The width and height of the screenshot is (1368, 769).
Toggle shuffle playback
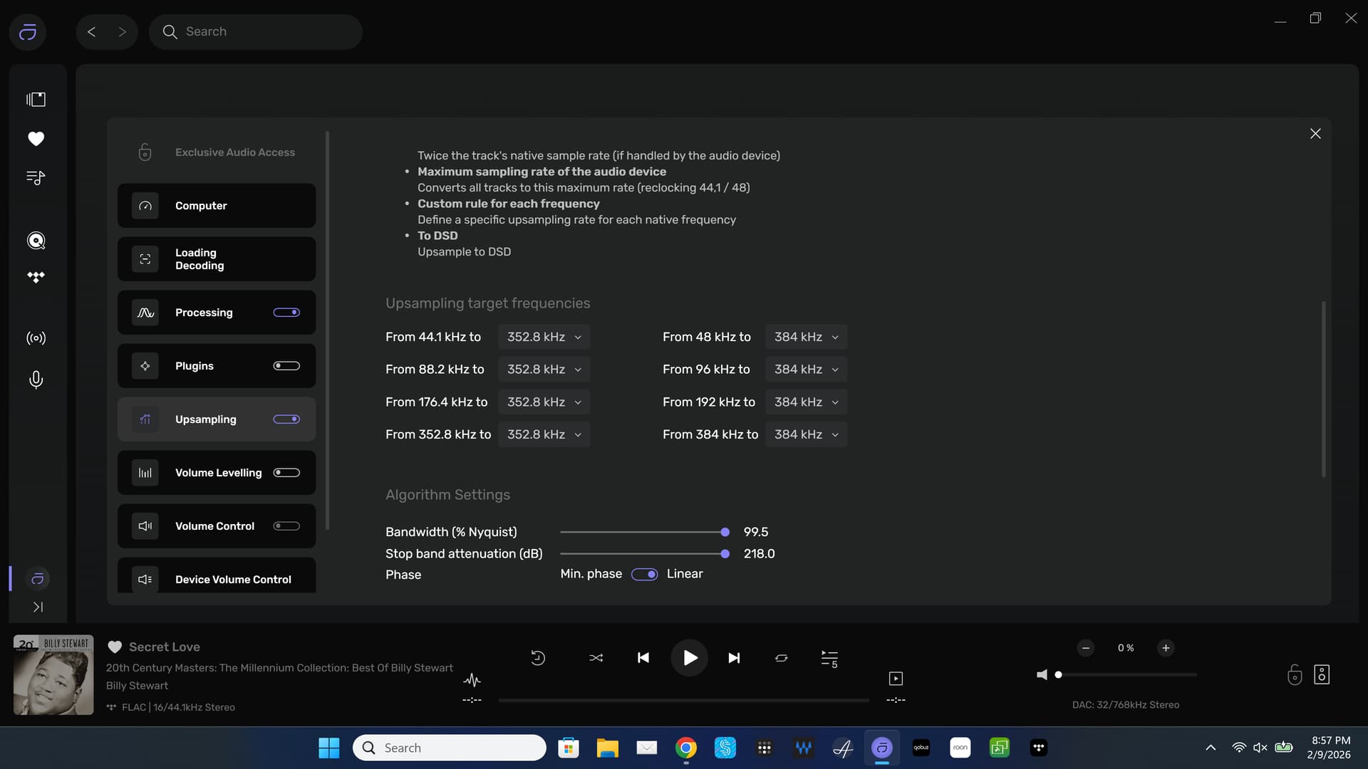pyautogui.click(x=596, y=658)
